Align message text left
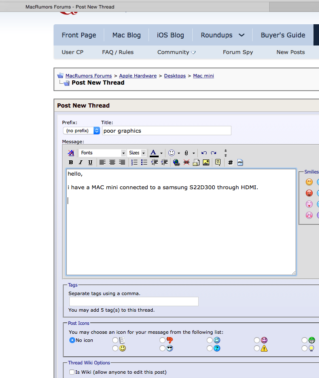Image resolution: width=319 pixels, height=378 pixels. 103,162
